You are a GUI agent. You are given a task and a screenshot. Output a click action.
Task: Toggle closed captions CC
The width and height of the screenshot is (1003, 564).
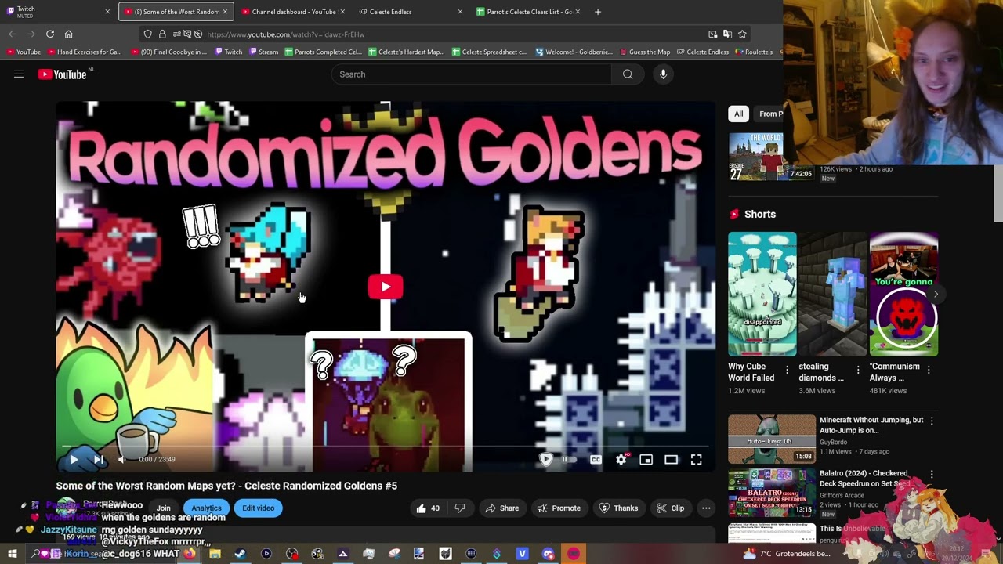coord(596,460)
